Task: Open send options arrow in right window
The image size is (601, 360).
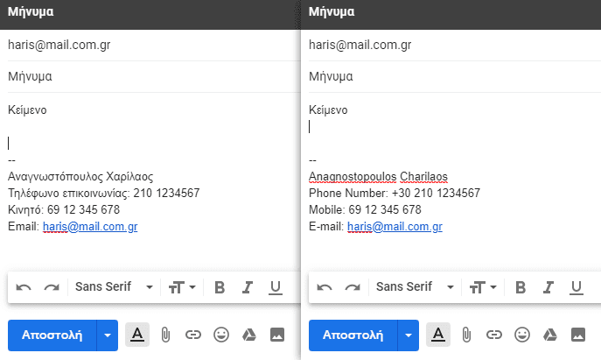Action: click(409, 335)
